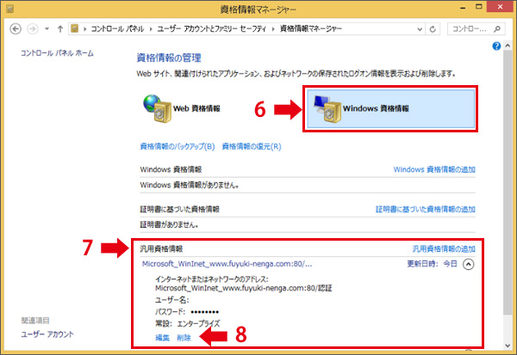This screenshot has height=355, width=517.
Task: Click 編集 to edit the credential
Action: coord(162,338)
